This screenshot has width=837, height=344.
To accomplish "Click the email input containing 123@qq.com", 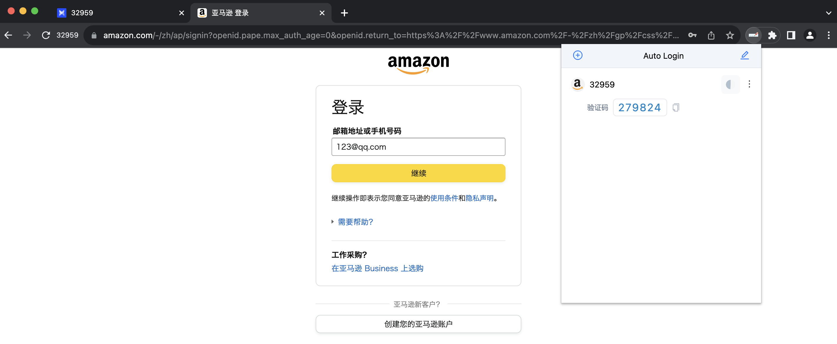I will point(418,147).
